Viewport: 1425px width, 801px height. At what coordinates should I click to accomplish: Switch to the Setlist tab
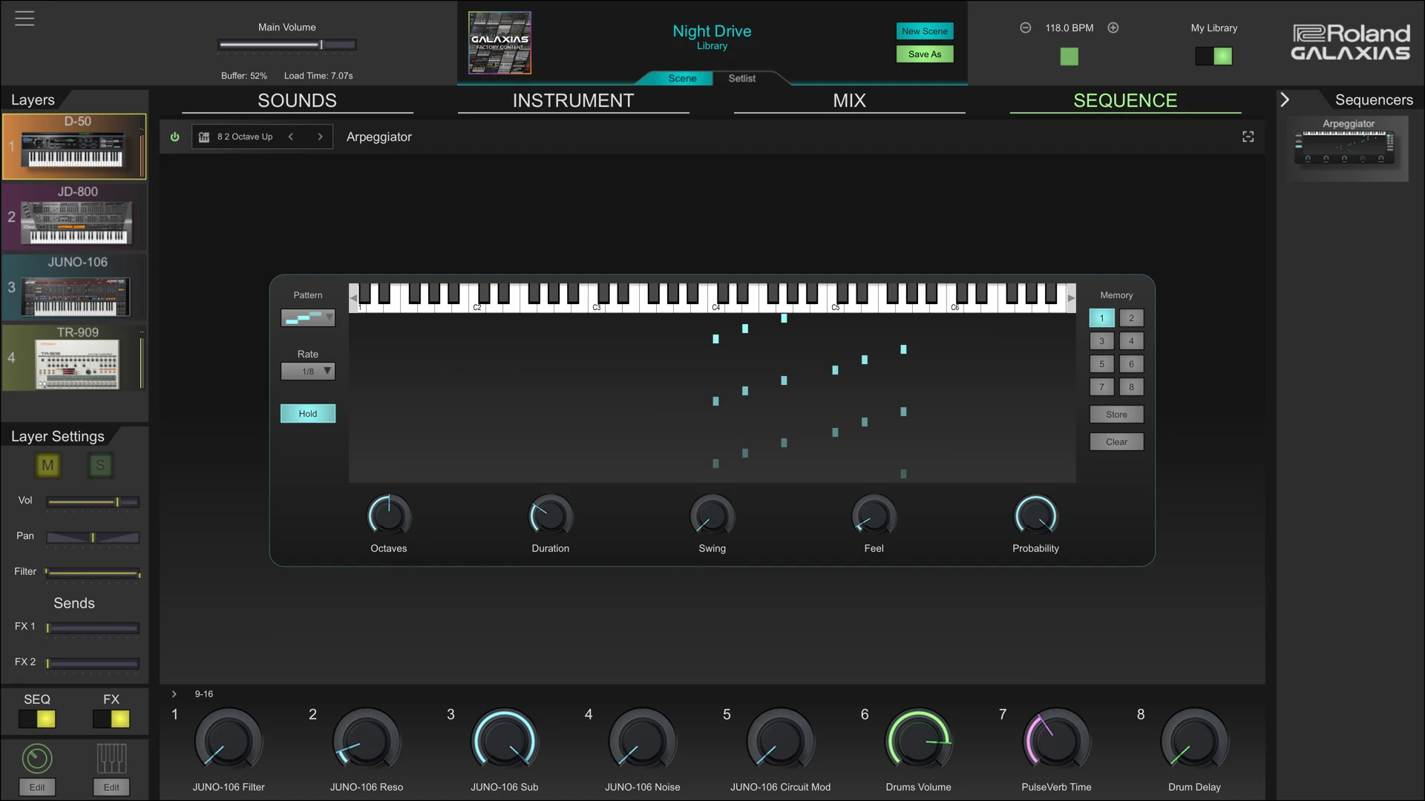pos(741,79)
